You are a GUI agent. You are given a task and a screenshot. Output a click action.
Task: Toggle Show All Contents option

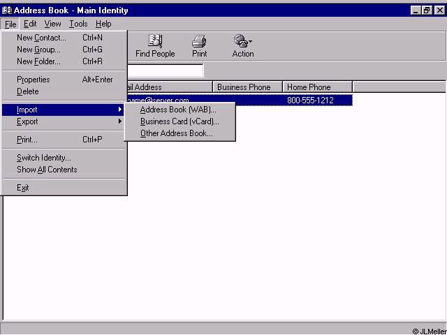tap(47, 170)
